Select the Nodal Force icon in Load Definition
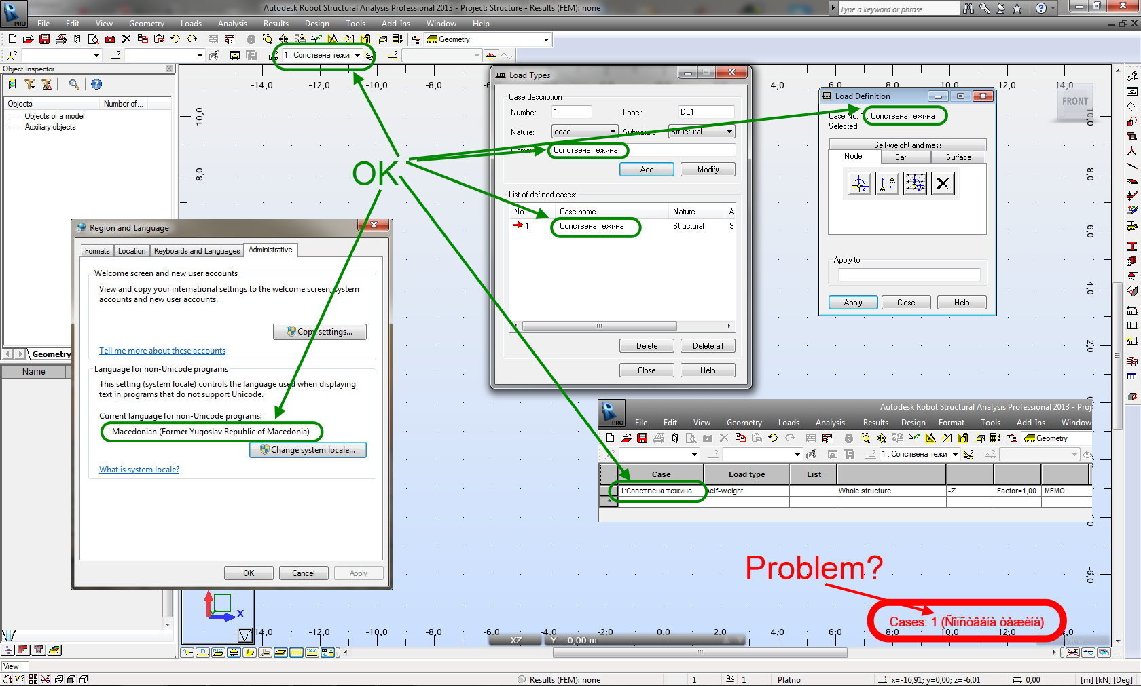This screenshot has width=1141, height=686. coord(859,183)
